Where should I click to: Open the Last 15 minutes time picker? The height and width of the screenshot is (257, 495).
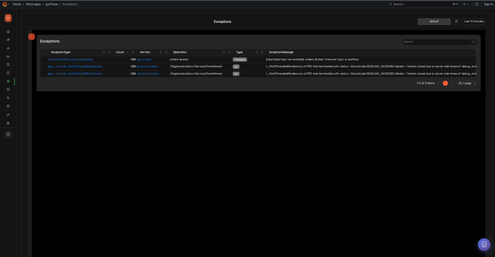pos(474,21)
